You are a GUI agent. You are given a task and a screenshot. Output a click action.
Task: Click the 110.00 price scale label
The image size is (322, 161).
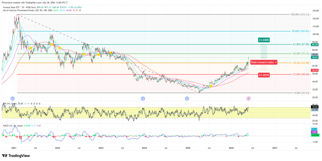(315, 26)
